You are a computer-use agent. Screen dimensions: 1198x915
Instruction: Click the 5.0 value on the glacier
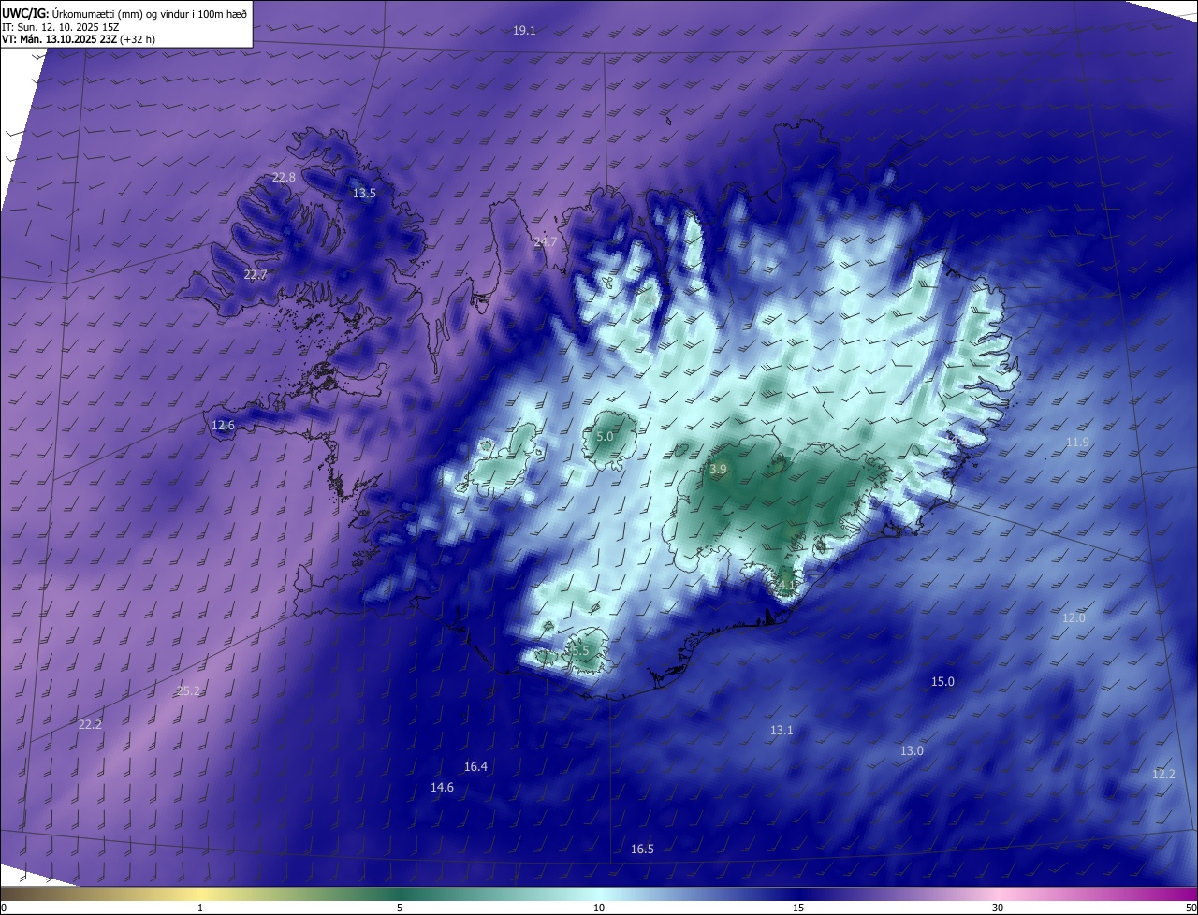(x=605, y=437)
